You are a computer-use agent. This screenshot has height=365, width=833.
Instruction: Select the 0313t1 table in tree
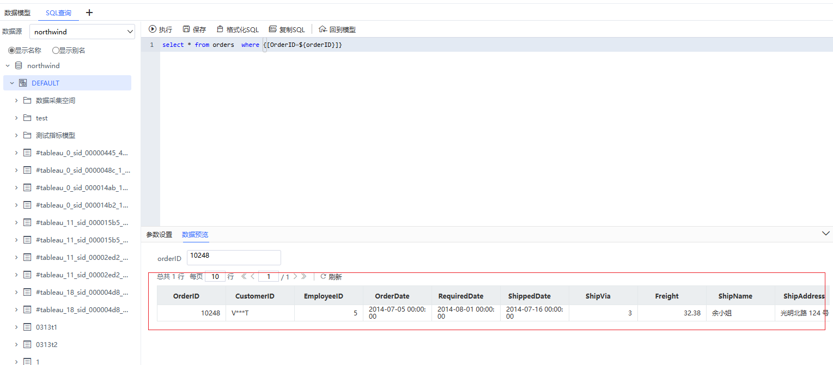(46, 327)
